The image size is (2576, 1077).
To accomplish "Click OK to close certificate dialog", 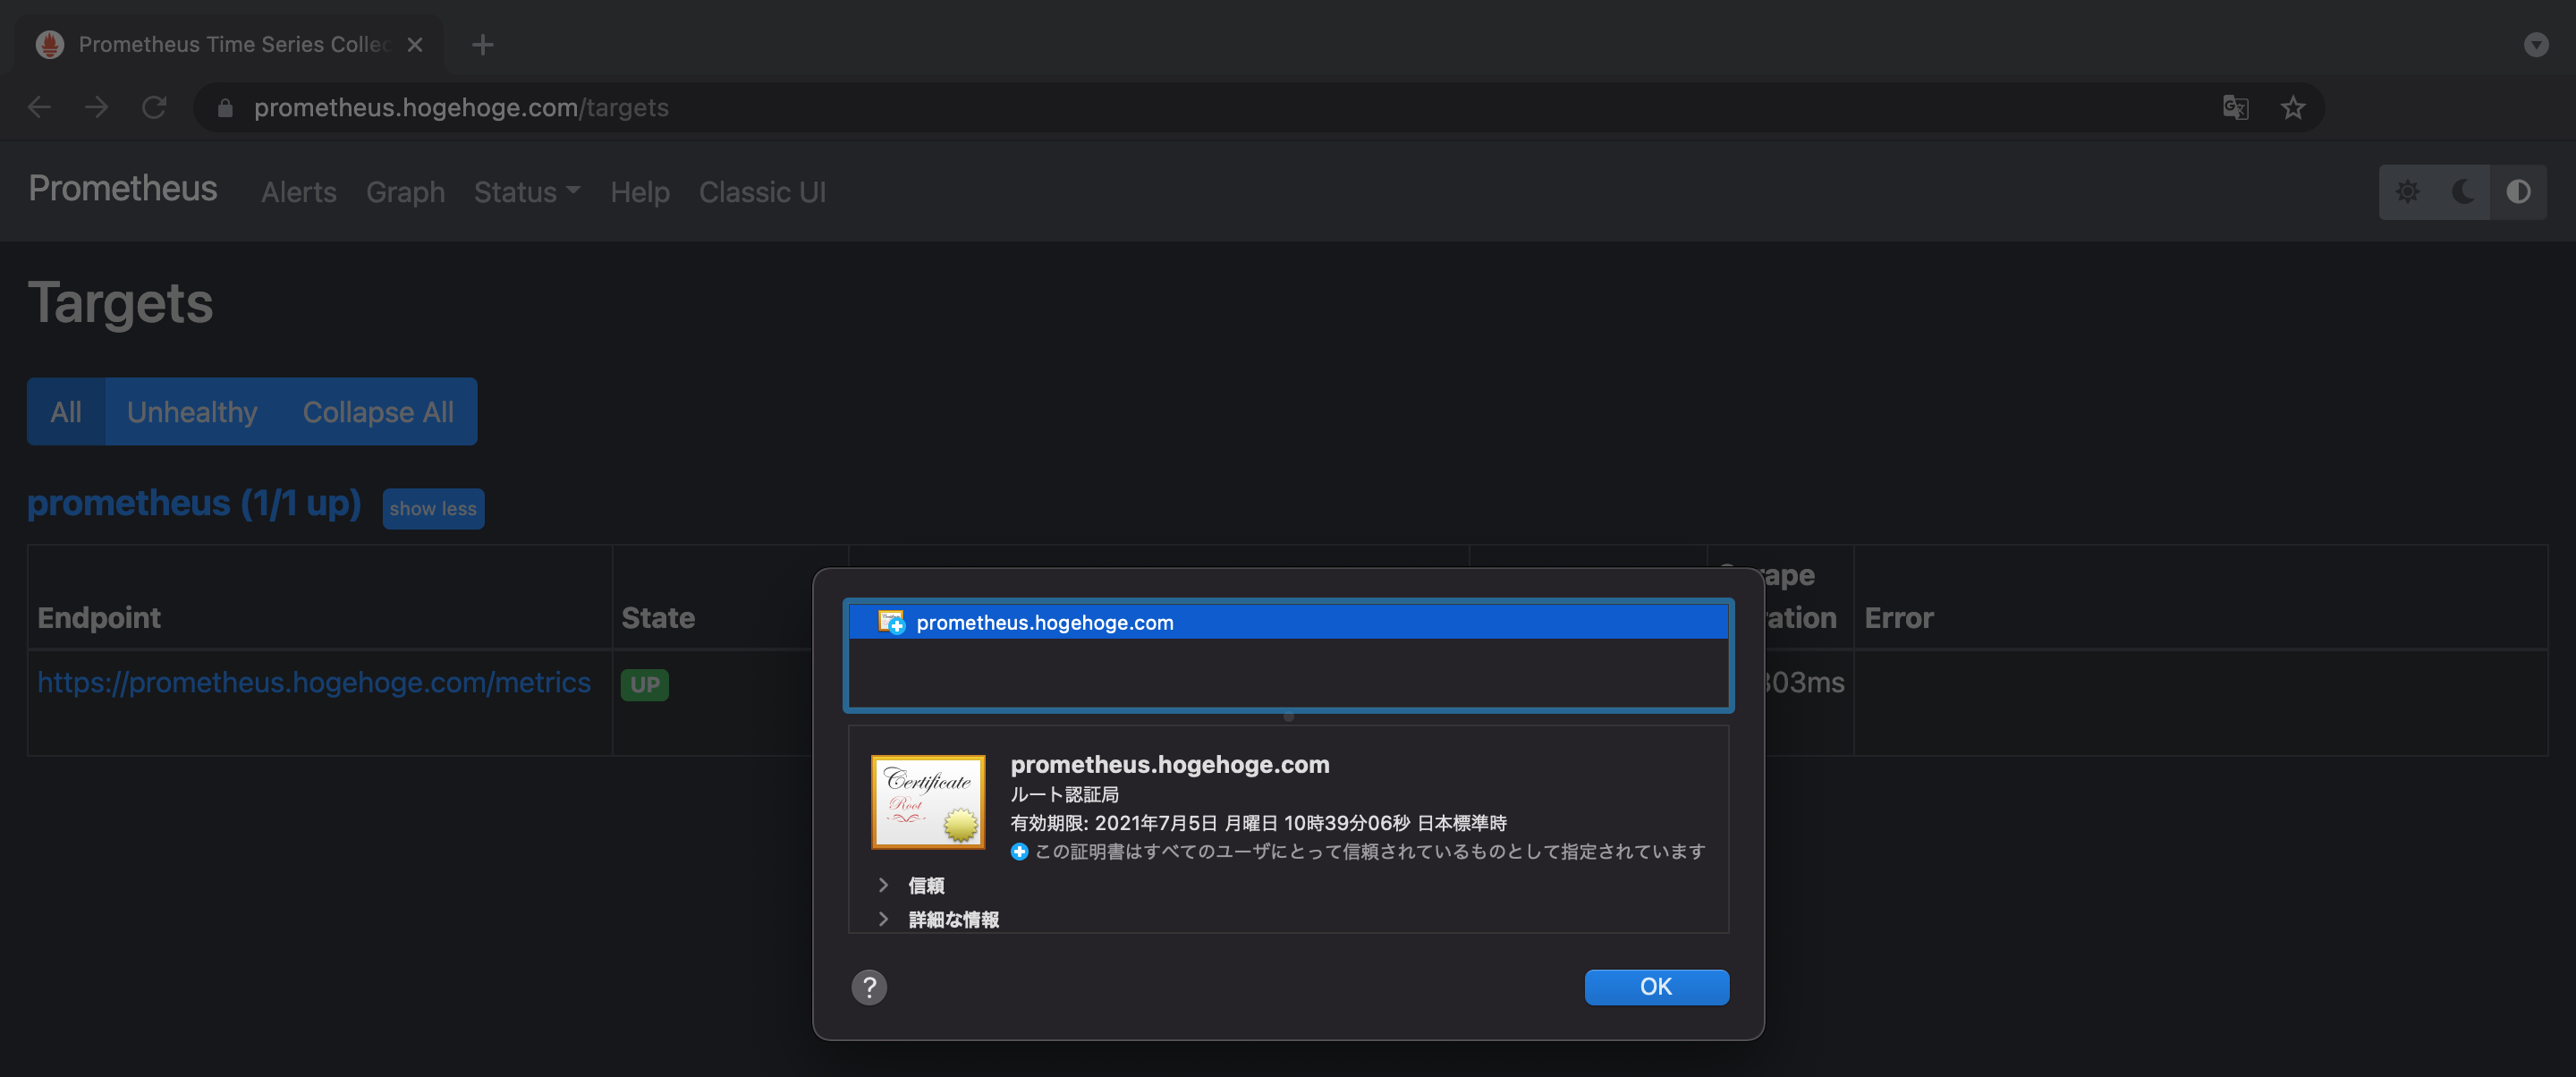I will 1656,986.
